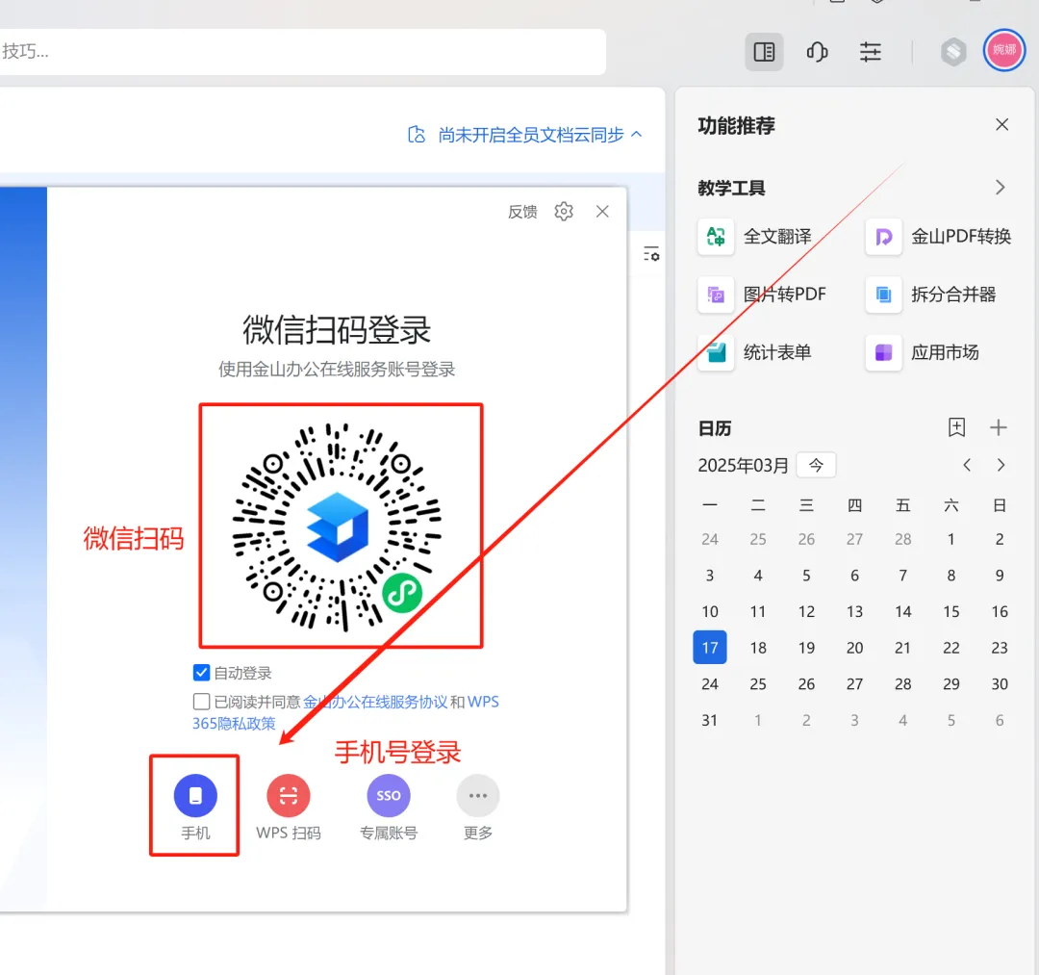Select March 1 in calendar
This screenshot has height=975, width=1039.
(x=950, y=539)
